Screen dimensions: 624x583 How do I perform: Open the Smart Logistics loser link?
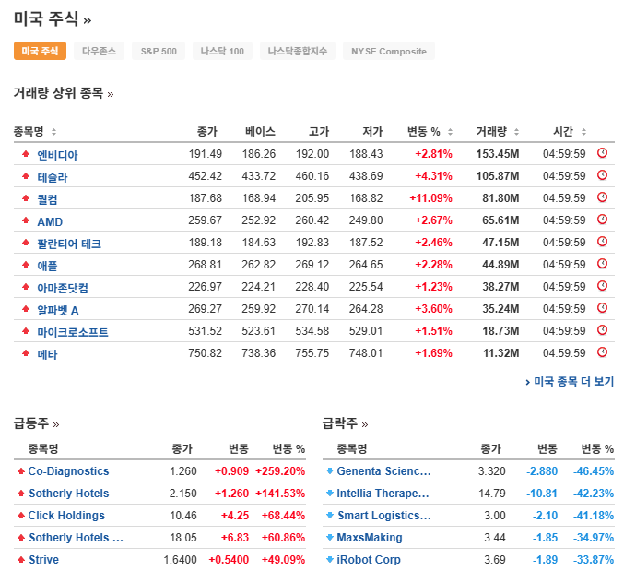click(384, 516)
